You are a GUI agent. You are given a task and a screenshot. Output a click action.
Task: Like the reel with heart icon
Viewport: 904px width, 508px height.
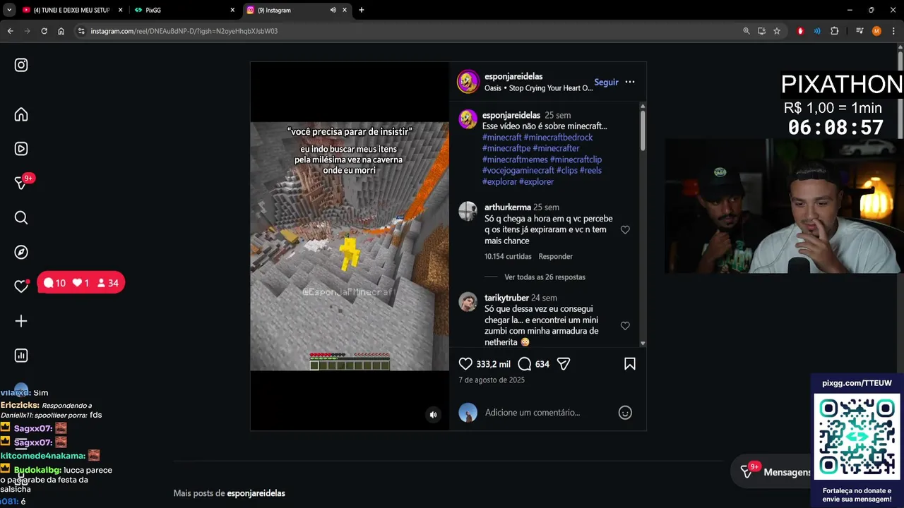[465, 364]
